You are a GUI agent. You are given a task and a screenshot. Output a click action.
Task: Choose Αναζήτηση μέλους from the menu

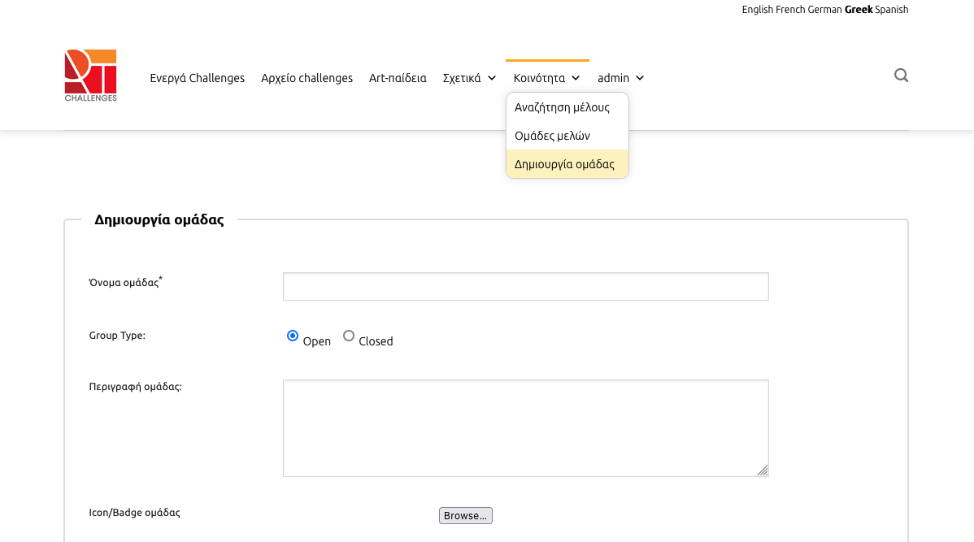(x=562, y=107)
